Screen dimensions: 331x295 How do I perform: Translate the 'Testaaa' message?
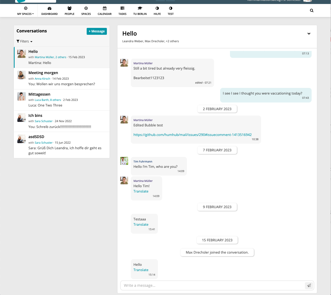pyautogui.click(x=141, y=224)
